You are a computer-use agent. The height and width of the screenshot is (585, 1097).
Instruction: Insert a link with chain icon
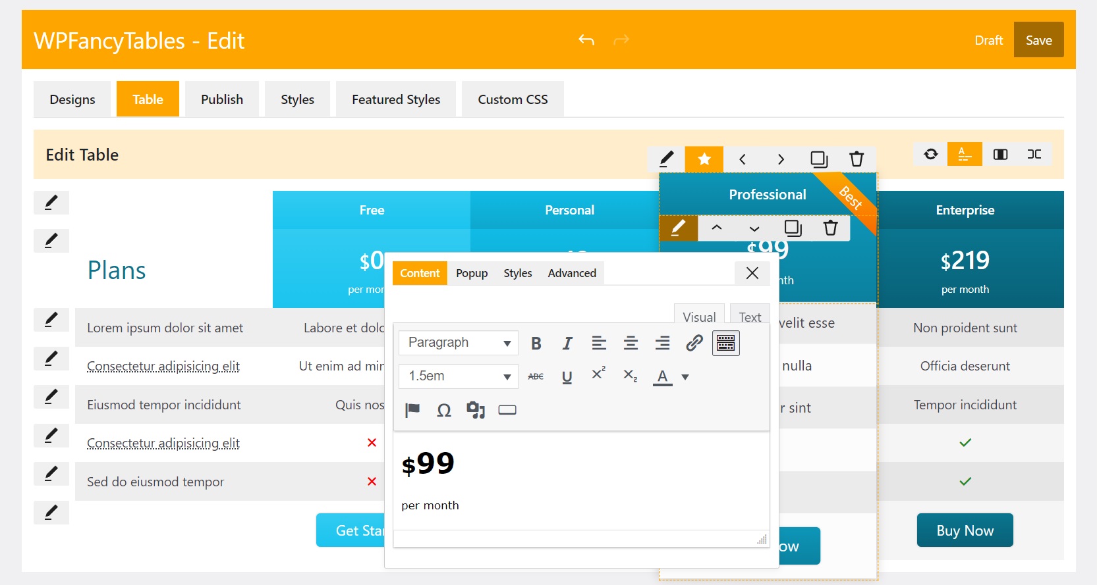694,343
